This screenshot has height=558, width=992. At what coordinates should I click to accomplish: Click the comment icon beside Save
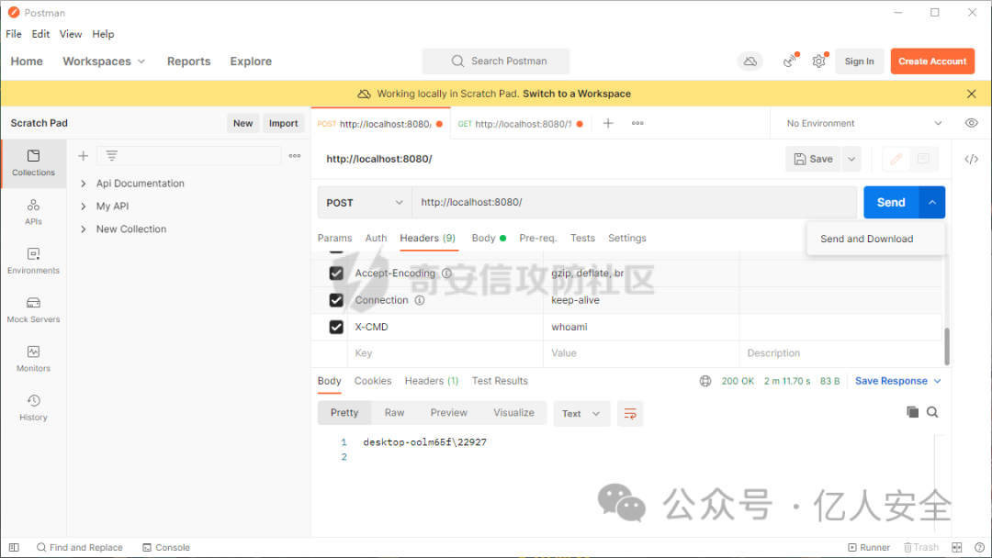pos(923,160)
